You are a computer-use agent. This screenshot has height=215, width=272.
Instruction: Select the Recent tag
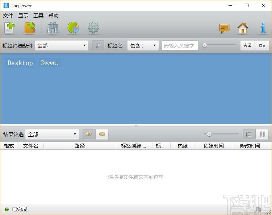pos(50,63)
